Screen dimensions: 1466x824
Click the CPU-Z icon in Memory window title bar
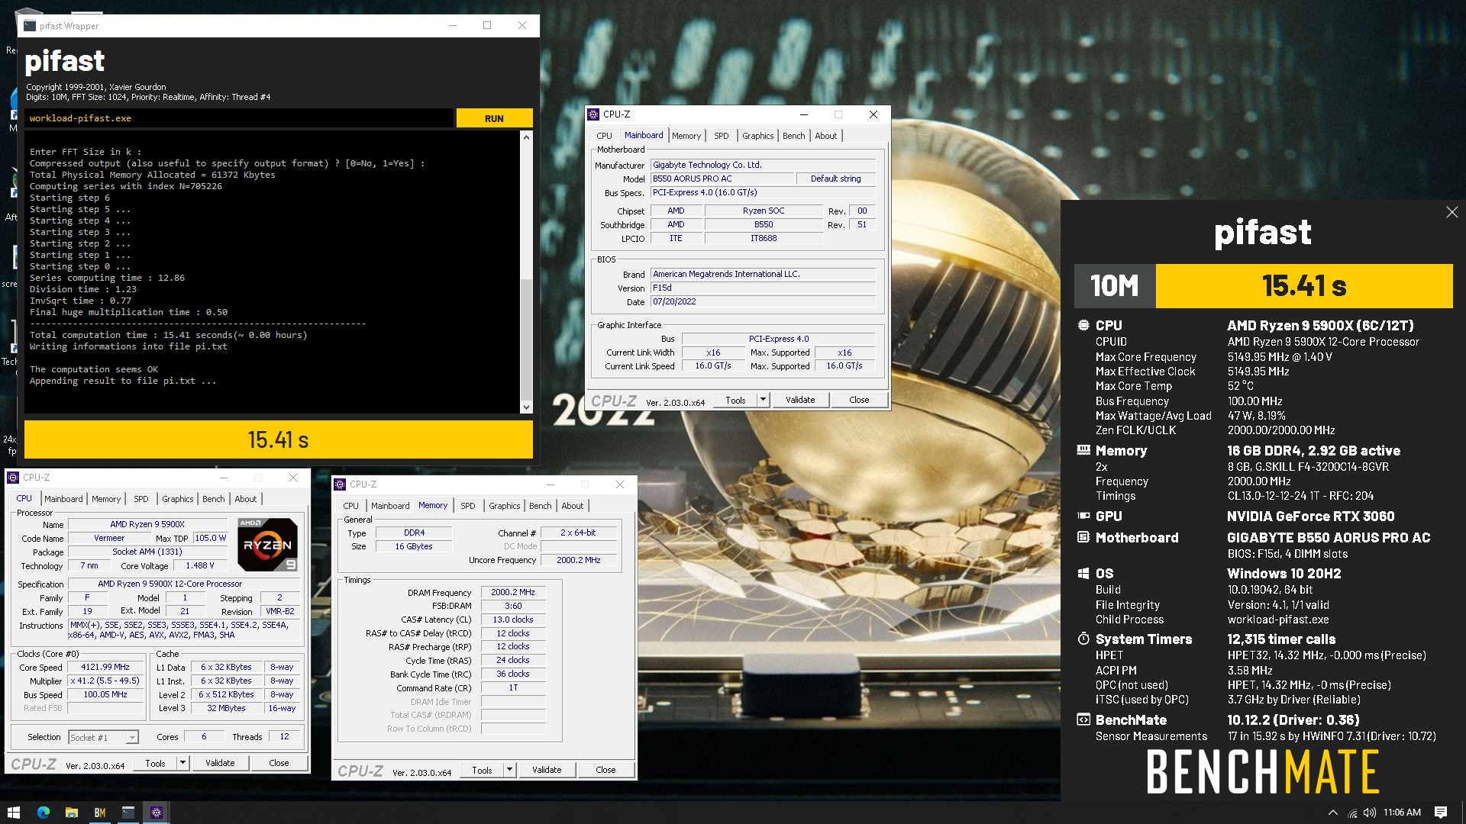coord(340,484)
